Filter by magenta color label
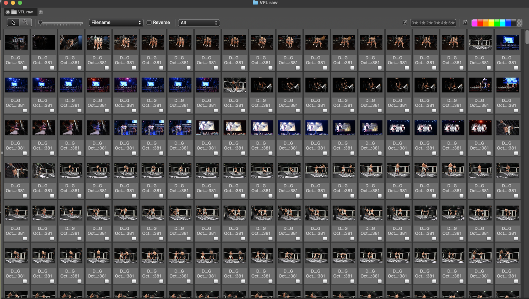This screenshot has width=529, height=299. click(x=475, y=23)
